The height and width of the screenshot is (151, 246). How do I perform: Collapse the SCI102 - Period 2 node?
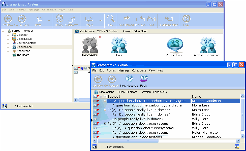pos(3,31)
